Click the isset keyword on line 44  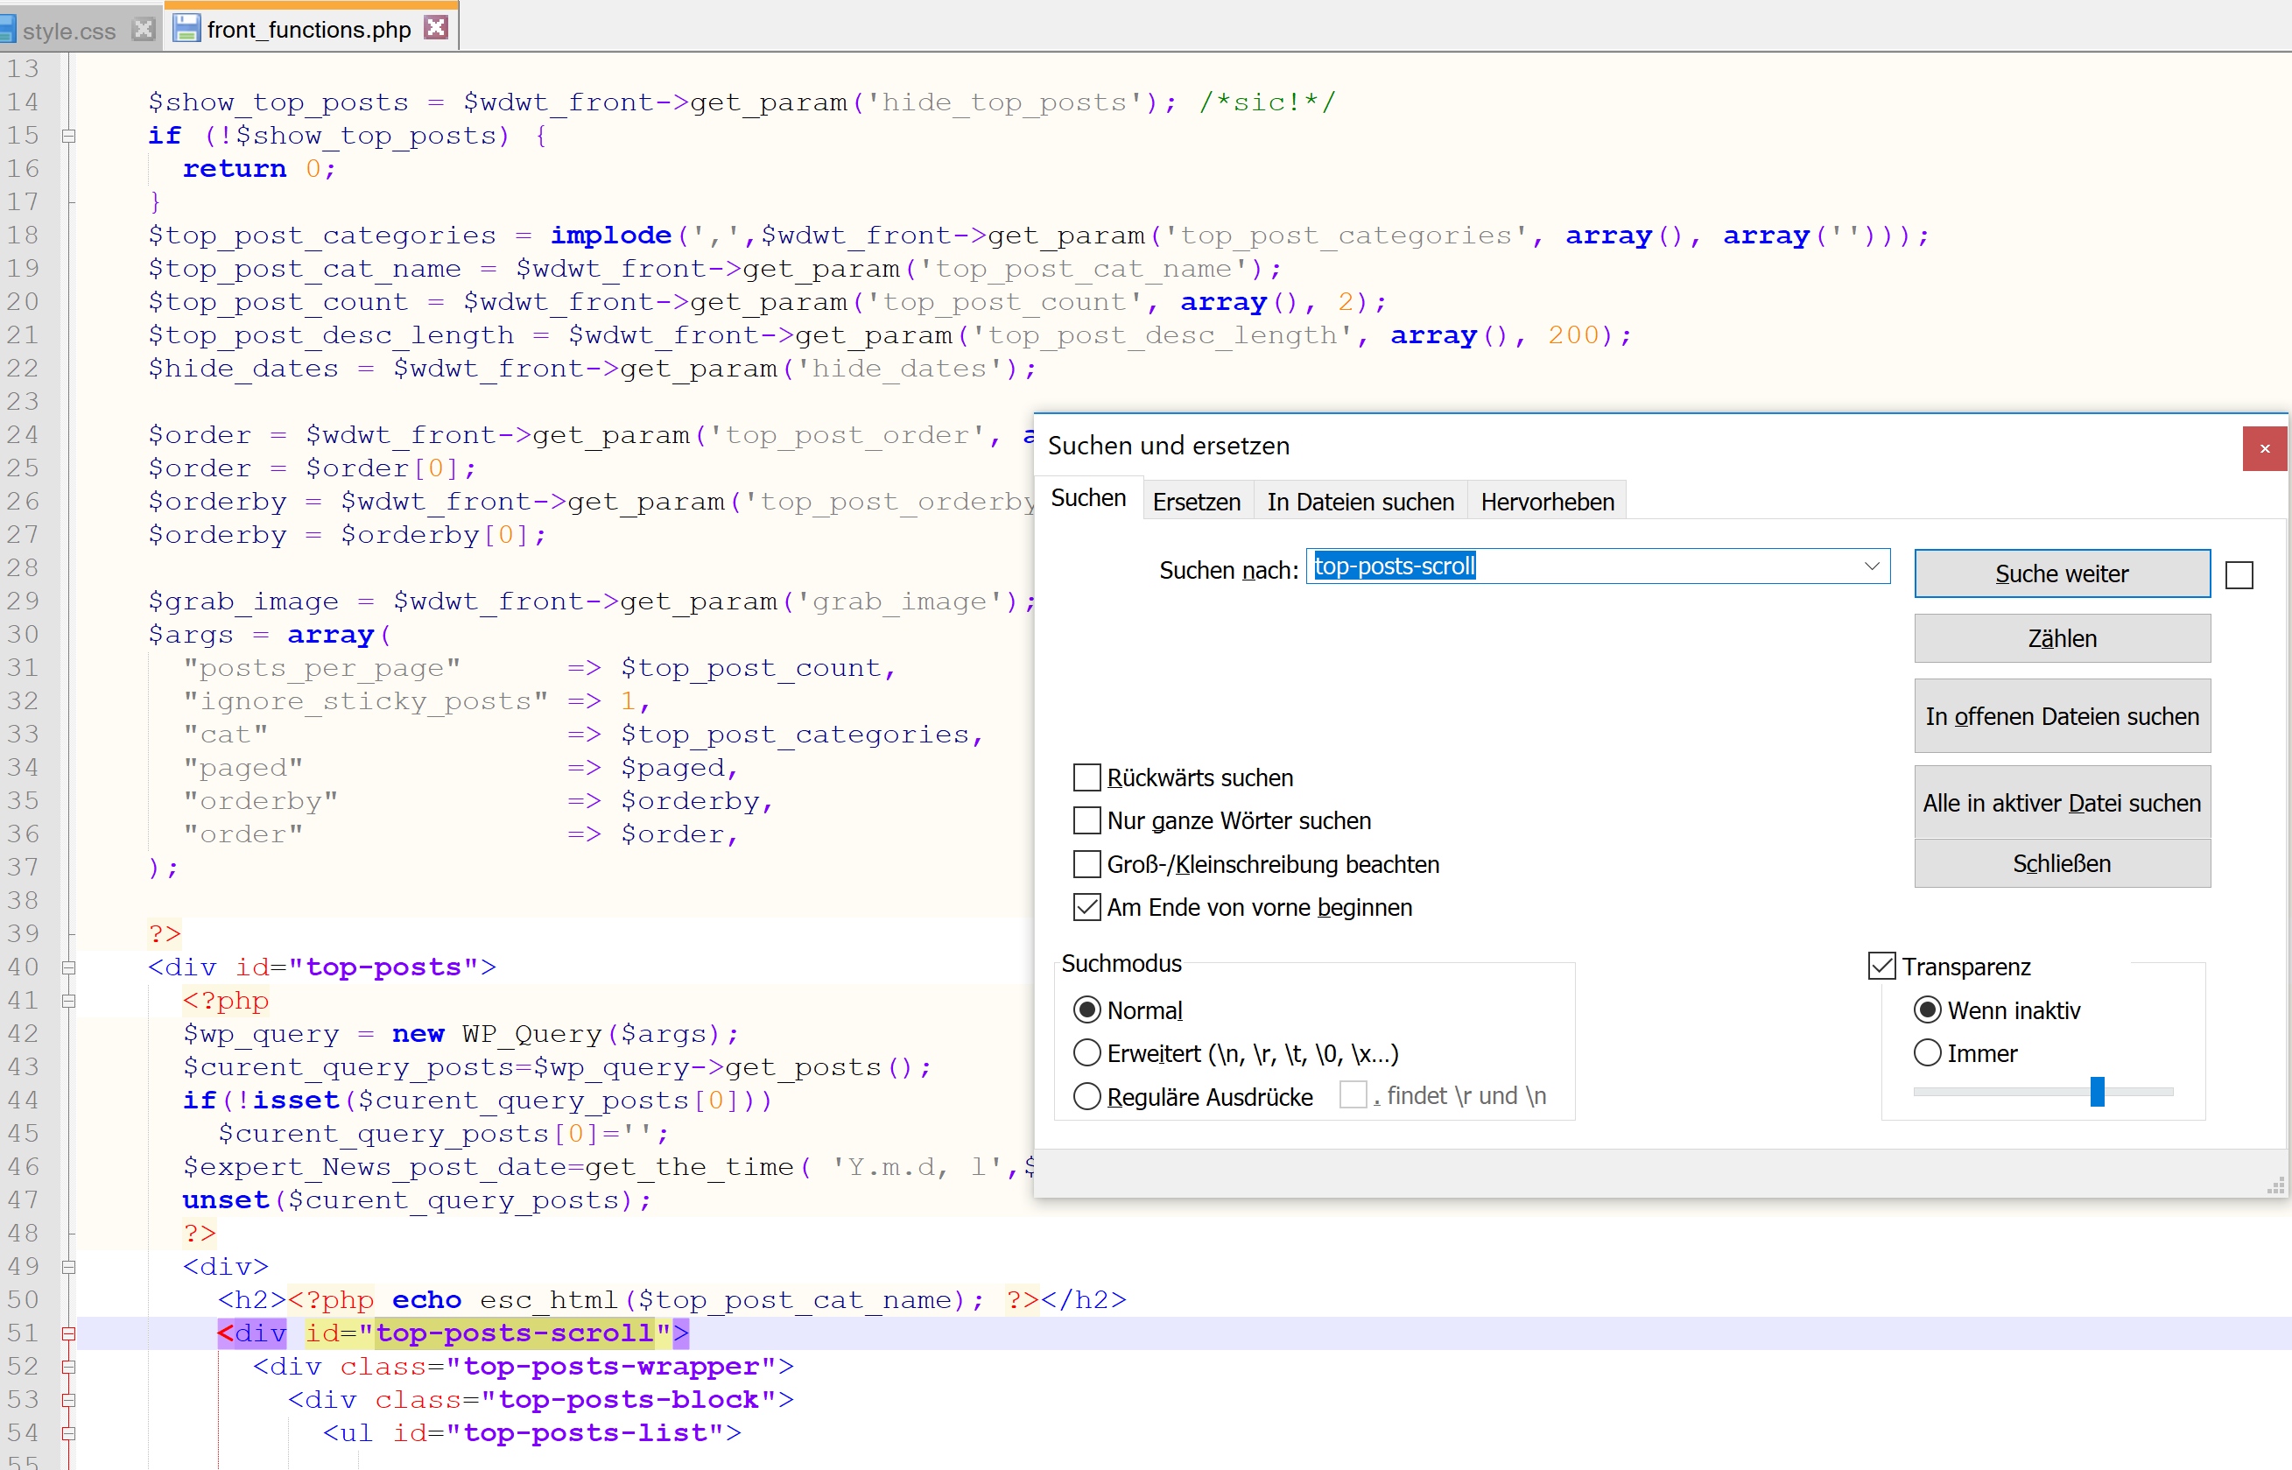pos(296,1101)
